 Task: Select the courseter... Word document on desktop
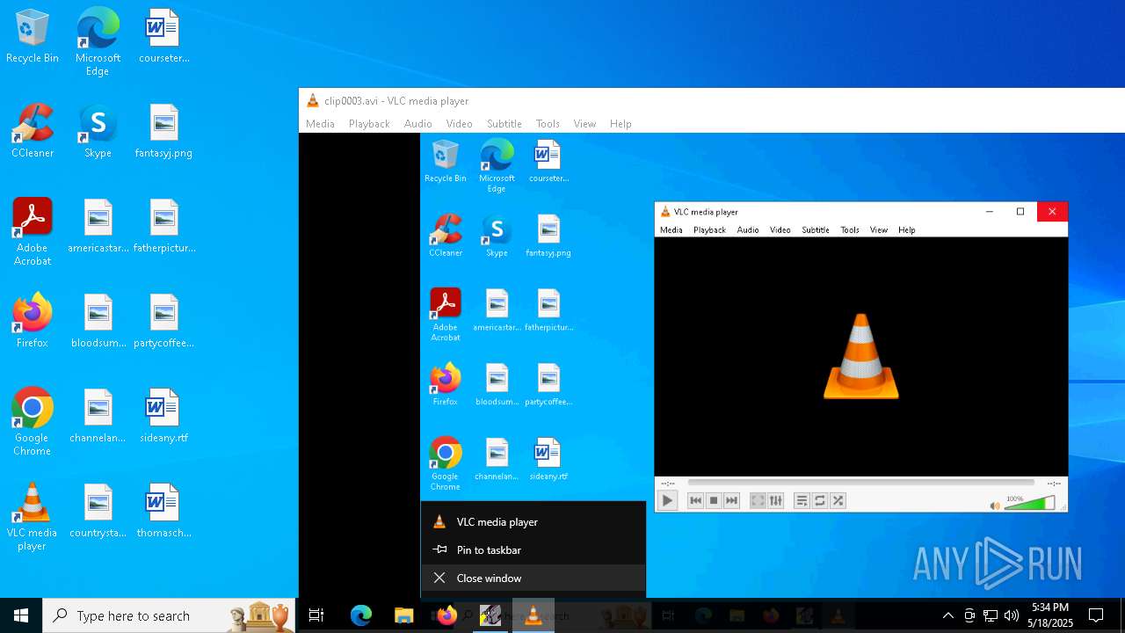point(164,37)
